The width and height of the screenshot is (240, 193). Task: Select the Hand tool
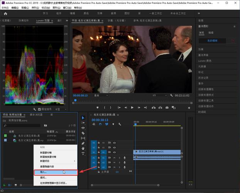click(x=83, y=149)
